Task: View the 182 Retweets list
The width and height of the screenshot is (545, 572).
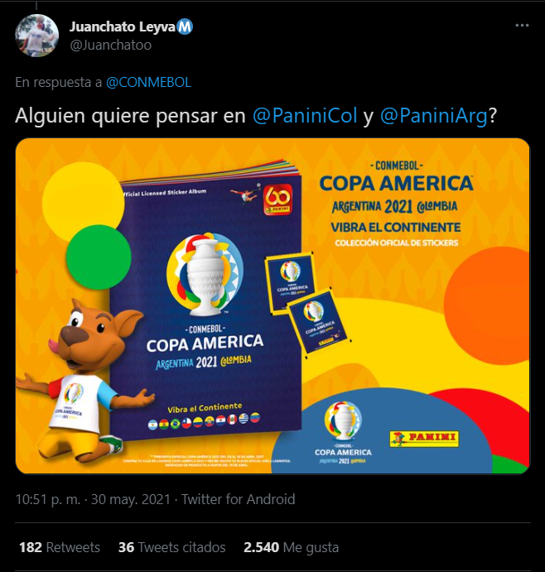Action: coord(60,547)
